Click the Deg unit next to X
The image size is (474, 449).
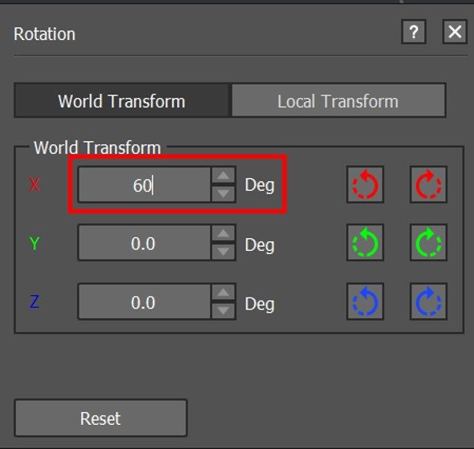point(260,185)
